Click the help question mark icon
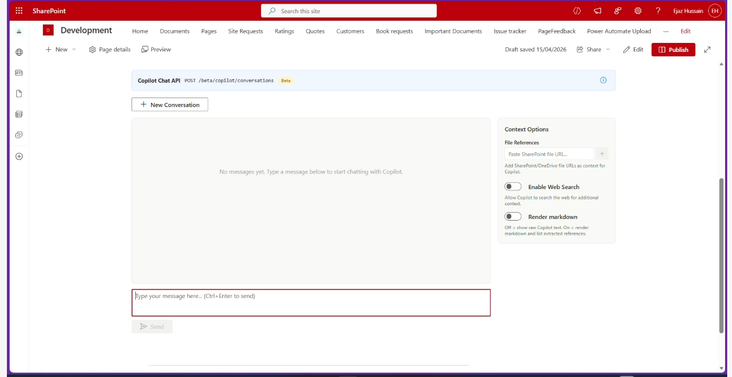The height and width of the screenshot is (377, 732). tap(658, 11)
